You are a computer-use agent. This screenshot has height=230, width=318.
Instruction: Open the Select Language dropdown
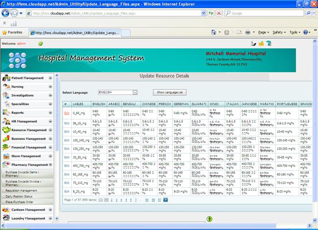pyautogui.click(x=135, y=93)
